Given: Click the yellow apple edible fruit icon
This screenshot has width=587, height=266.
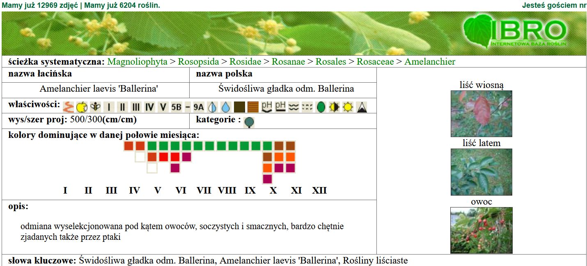Looking at the screenshot, I should pos(82,107).
